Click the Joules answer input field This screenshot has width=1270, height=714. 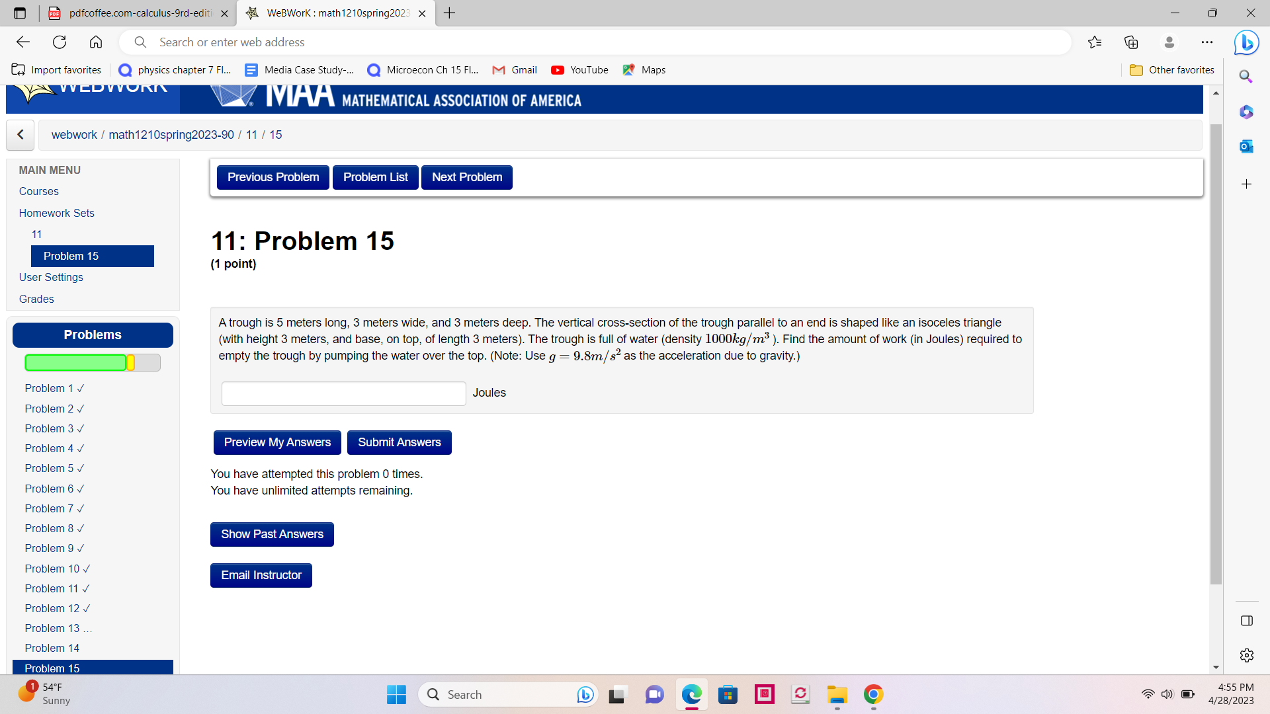click(343, 393)
